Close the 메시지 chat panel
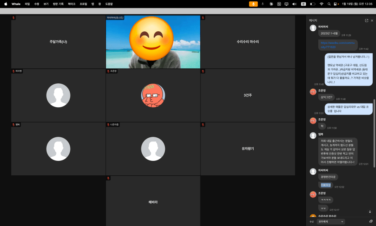The height and width of the screenshot is (226, 376). click(372, 20)
